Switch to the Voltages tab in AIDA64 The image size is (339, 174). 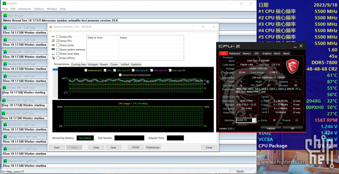pos(93,64)
